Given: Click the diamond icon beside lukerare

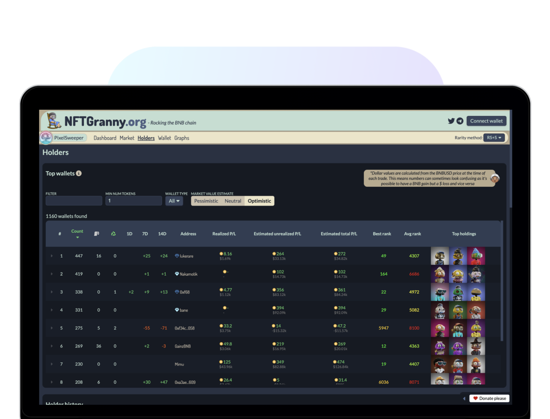Looking at the screenshot, I should coord(177,256).
